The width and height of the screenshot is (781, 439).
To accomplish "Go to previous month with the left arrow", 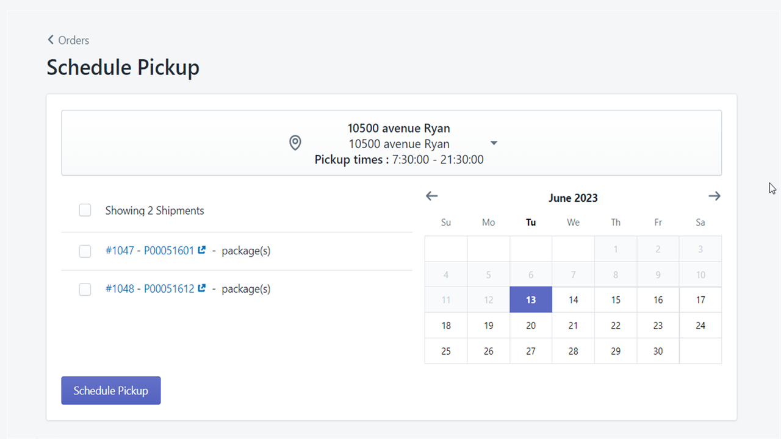I will point(431,196).
